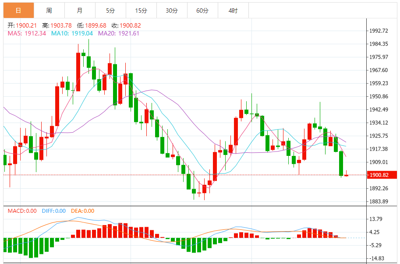This screenshot has width=400, height=264.
Task: Click the 1975.97 price axis label
Action: point(379,57)
